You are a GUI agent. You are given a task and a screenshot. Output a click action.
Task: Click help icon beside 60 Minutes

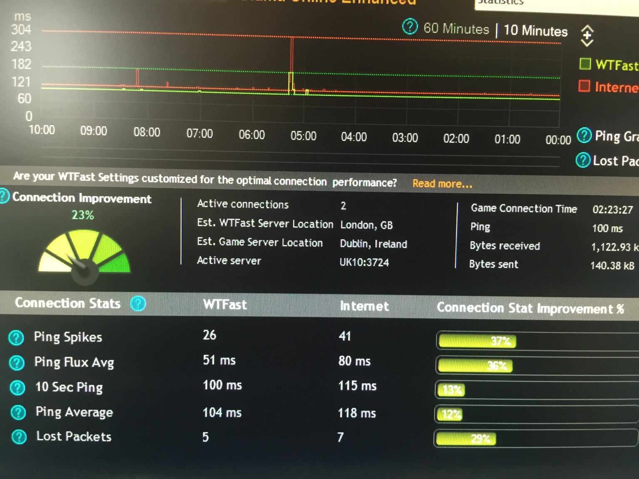tap(410, 27)
